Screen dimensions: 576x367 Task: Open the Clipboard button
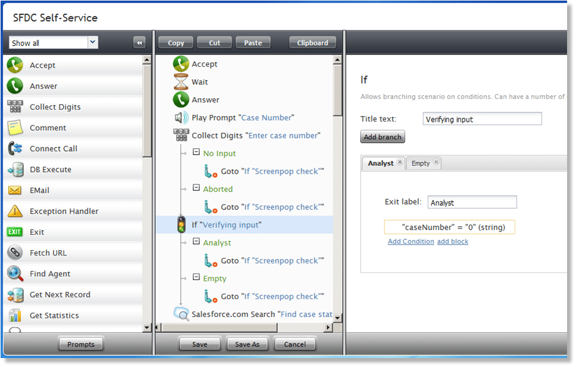pyautogui.click(x=312, y=43)
